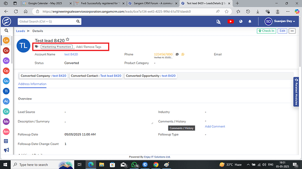
Task: Open the notifications bell
Action: (250, 21)
